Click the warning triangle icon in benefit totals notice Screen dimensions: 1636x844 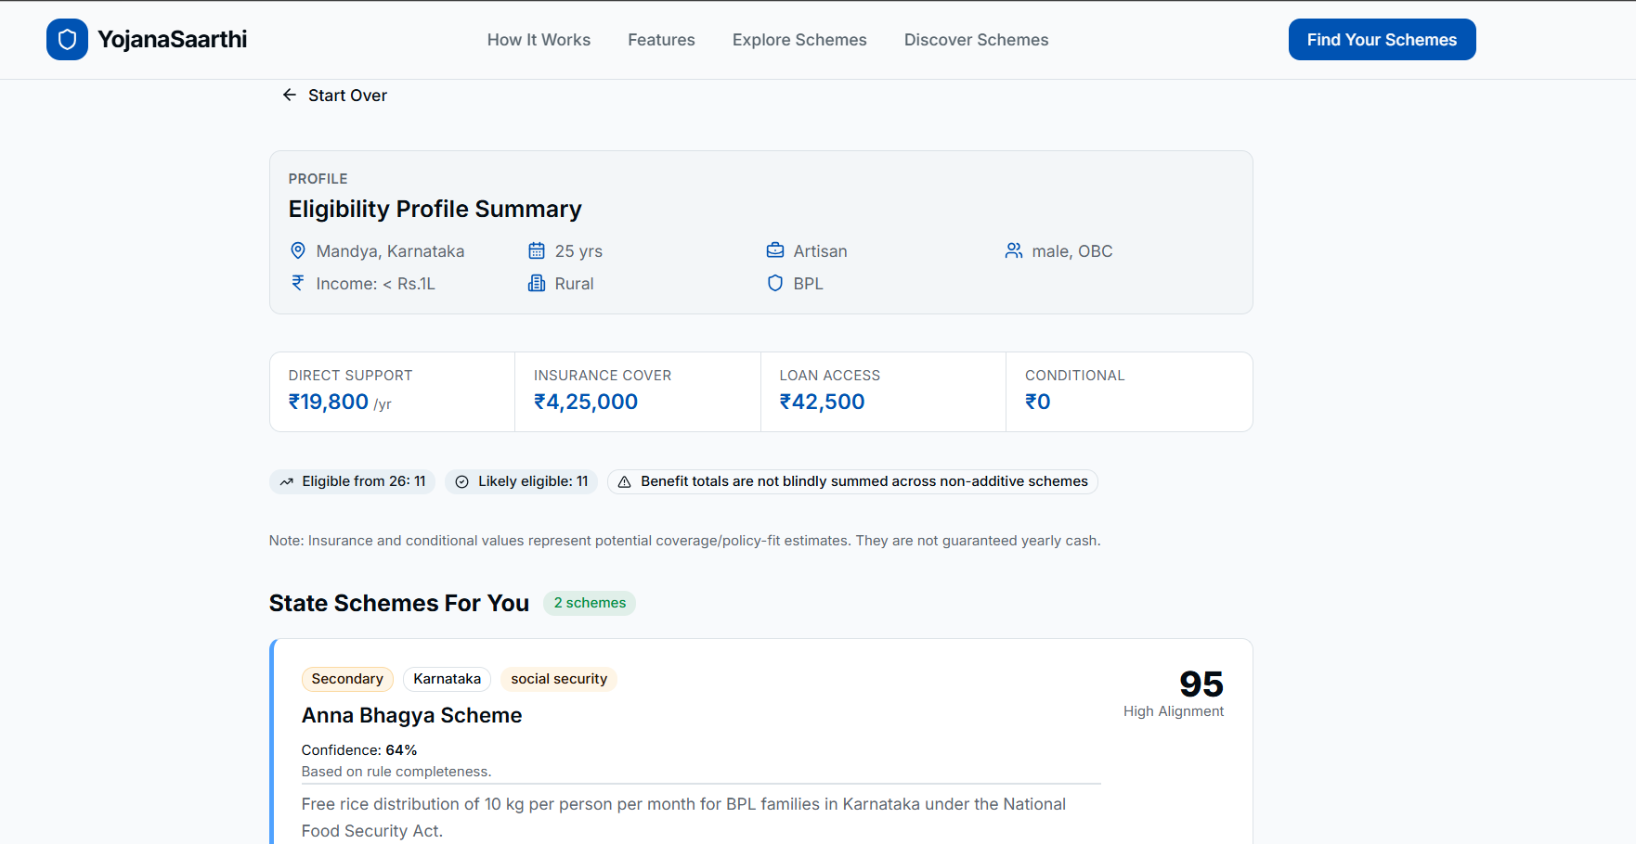point(625,481)
